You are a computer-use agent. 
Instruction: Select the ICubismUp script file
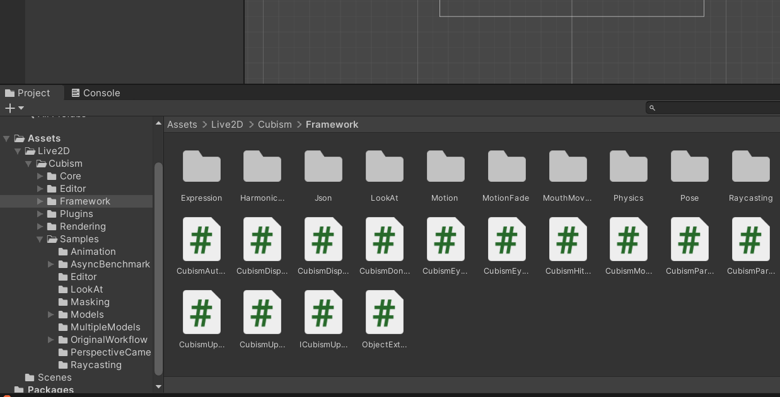pyautogui.click(x=323, y=313)
